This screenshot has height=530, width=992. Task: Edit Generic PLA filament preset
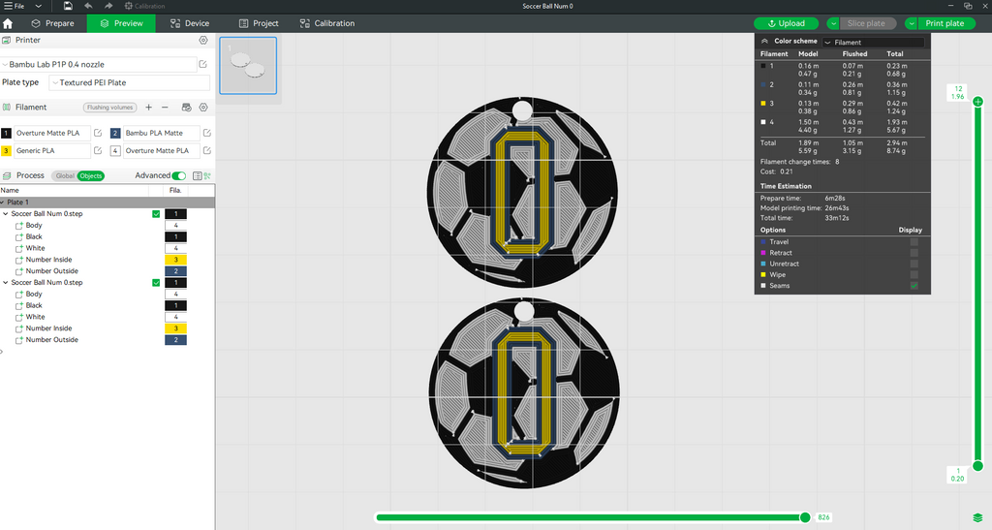click(x=98, y=150)
